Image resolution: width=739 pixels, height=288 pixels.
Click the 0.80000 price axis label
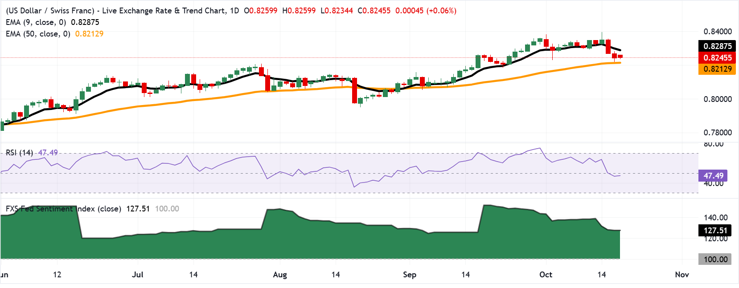(718, 99)
